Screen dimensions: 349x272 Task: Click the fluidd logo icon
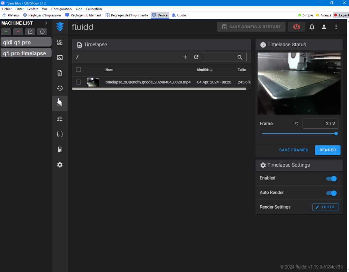pyautogui.click(x=60, y=27)
